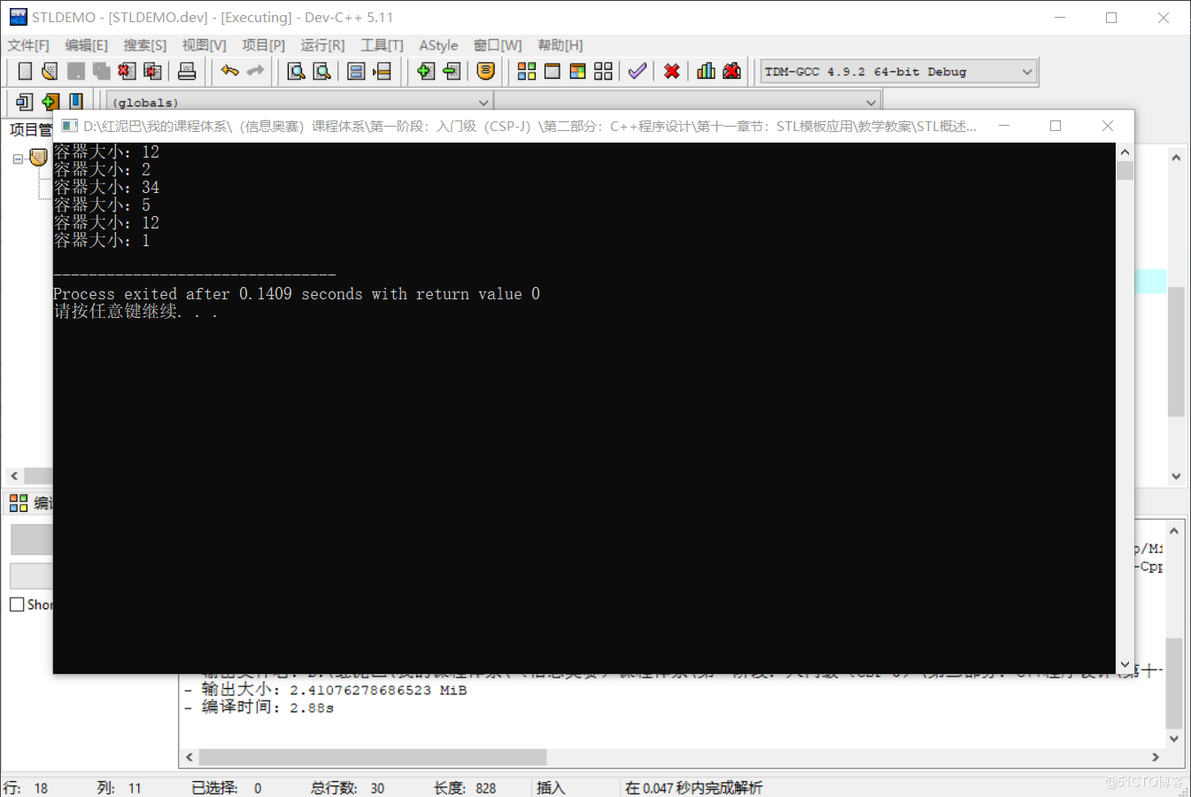Click the '插入' insert mode status entry

(x=551, y=787)
